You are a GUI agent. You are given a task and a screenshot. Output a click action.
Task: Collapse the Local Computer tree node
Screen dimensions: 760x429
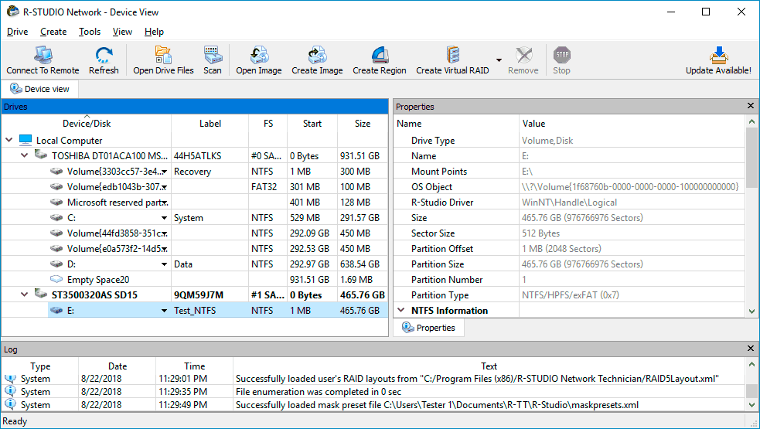tap(9, 141)
